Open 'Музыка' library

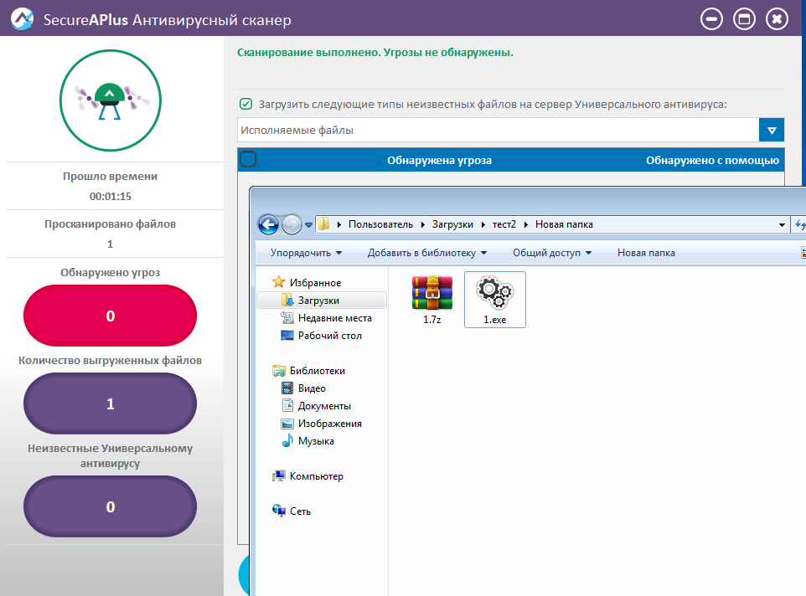point(316,441)
